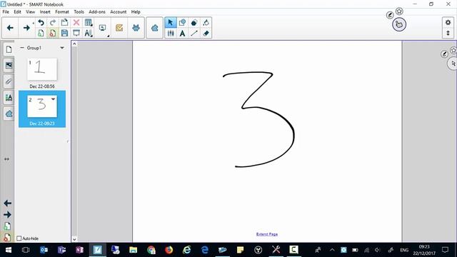
Task: Add page using bottom sidebar icon
Action: pos(8,226)
